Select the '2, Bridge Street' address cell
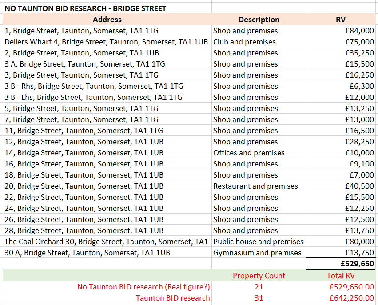The width and height of the screenshot is (378, 305). pos(107,53)
